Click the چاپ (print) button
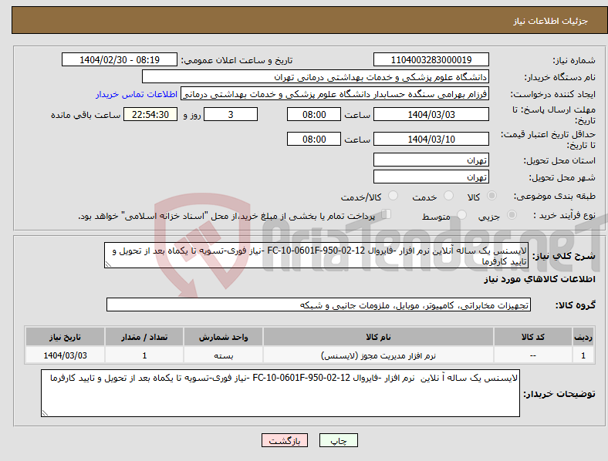Viewport: 608px width, 461px height. (x=338, y=440)
